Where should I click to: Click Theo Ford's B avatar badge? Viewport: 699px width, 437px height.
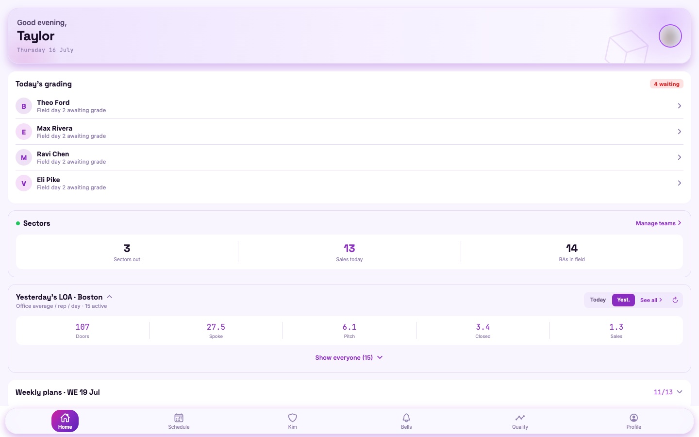(x=24, y=106)
